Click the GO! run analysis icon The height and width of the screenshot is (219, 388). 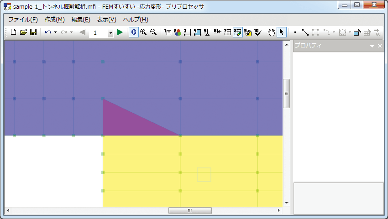[x=378, y=32]
